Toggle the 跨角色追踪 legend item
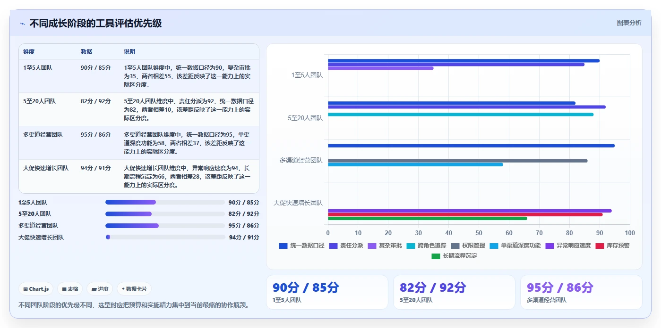Viewport: 661px width, 328px height. 426,246
